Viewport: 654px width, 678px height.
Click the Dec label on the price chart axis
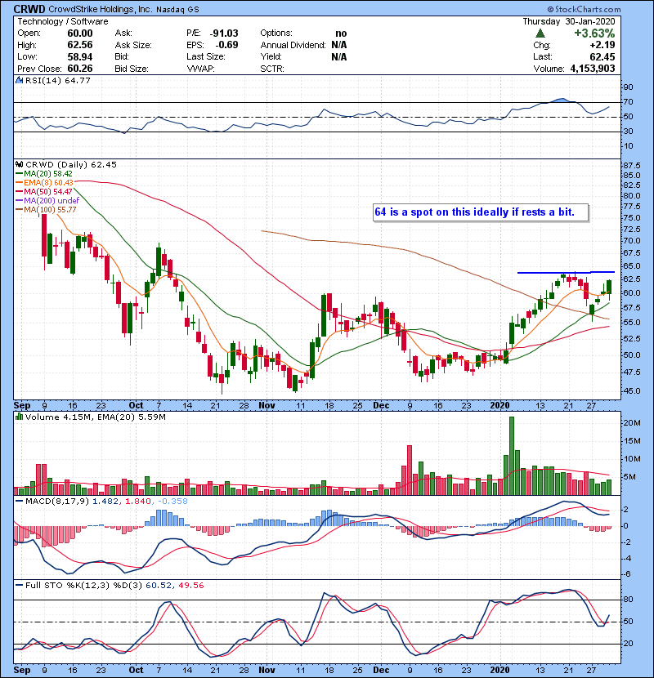[x=381, y=406]
